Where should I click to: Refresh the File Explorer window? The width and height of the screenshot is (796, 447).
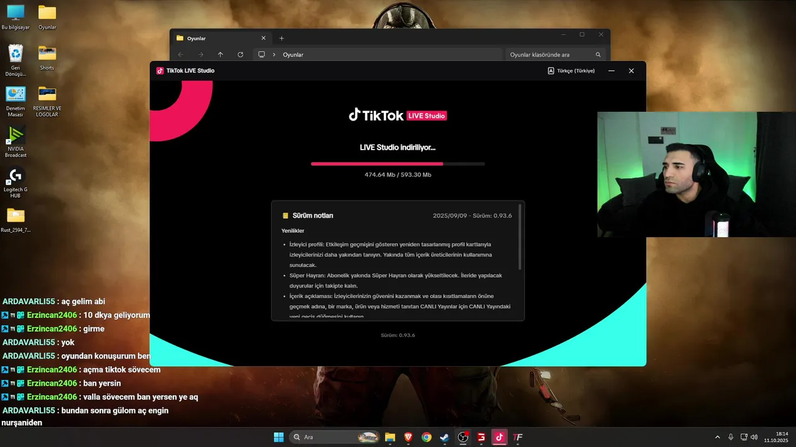(240, 55)
